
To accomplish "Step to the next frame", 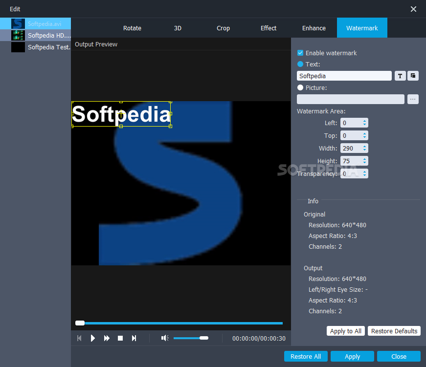I will pyautogui.click(x=134, y=338).
